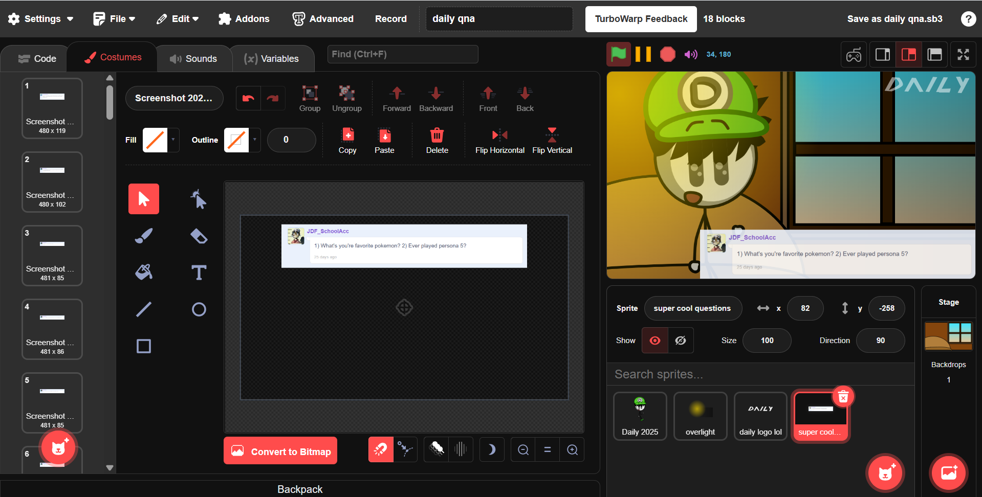Click Save as daily qna.sb3
The width and height of the screenshot is (982, 497).
pyautogui.click(x=894, y=19)
